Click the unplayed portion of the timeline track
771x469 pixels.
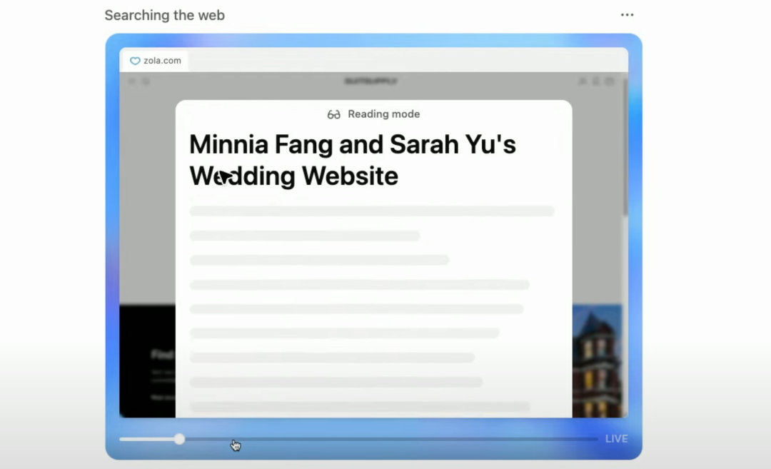(393, 439)
